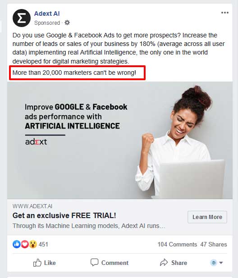Open the three-dot post options menu

tap(224, 13)
